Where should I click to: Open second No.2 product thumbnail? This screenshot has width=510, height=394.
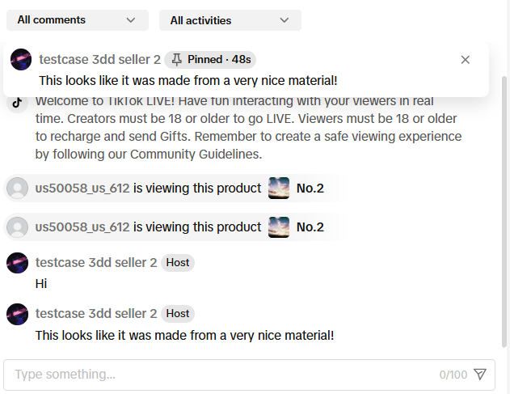(x=279, y=227)
